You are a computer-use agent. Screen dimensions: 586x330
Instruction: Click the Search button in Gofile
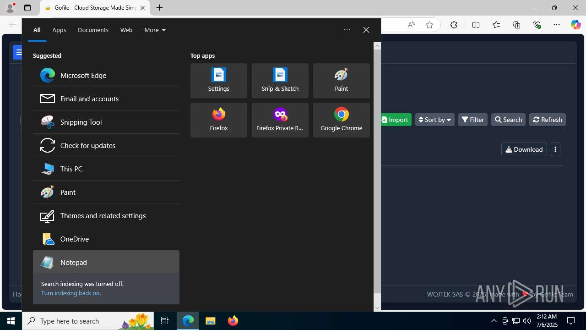point(508,120)
